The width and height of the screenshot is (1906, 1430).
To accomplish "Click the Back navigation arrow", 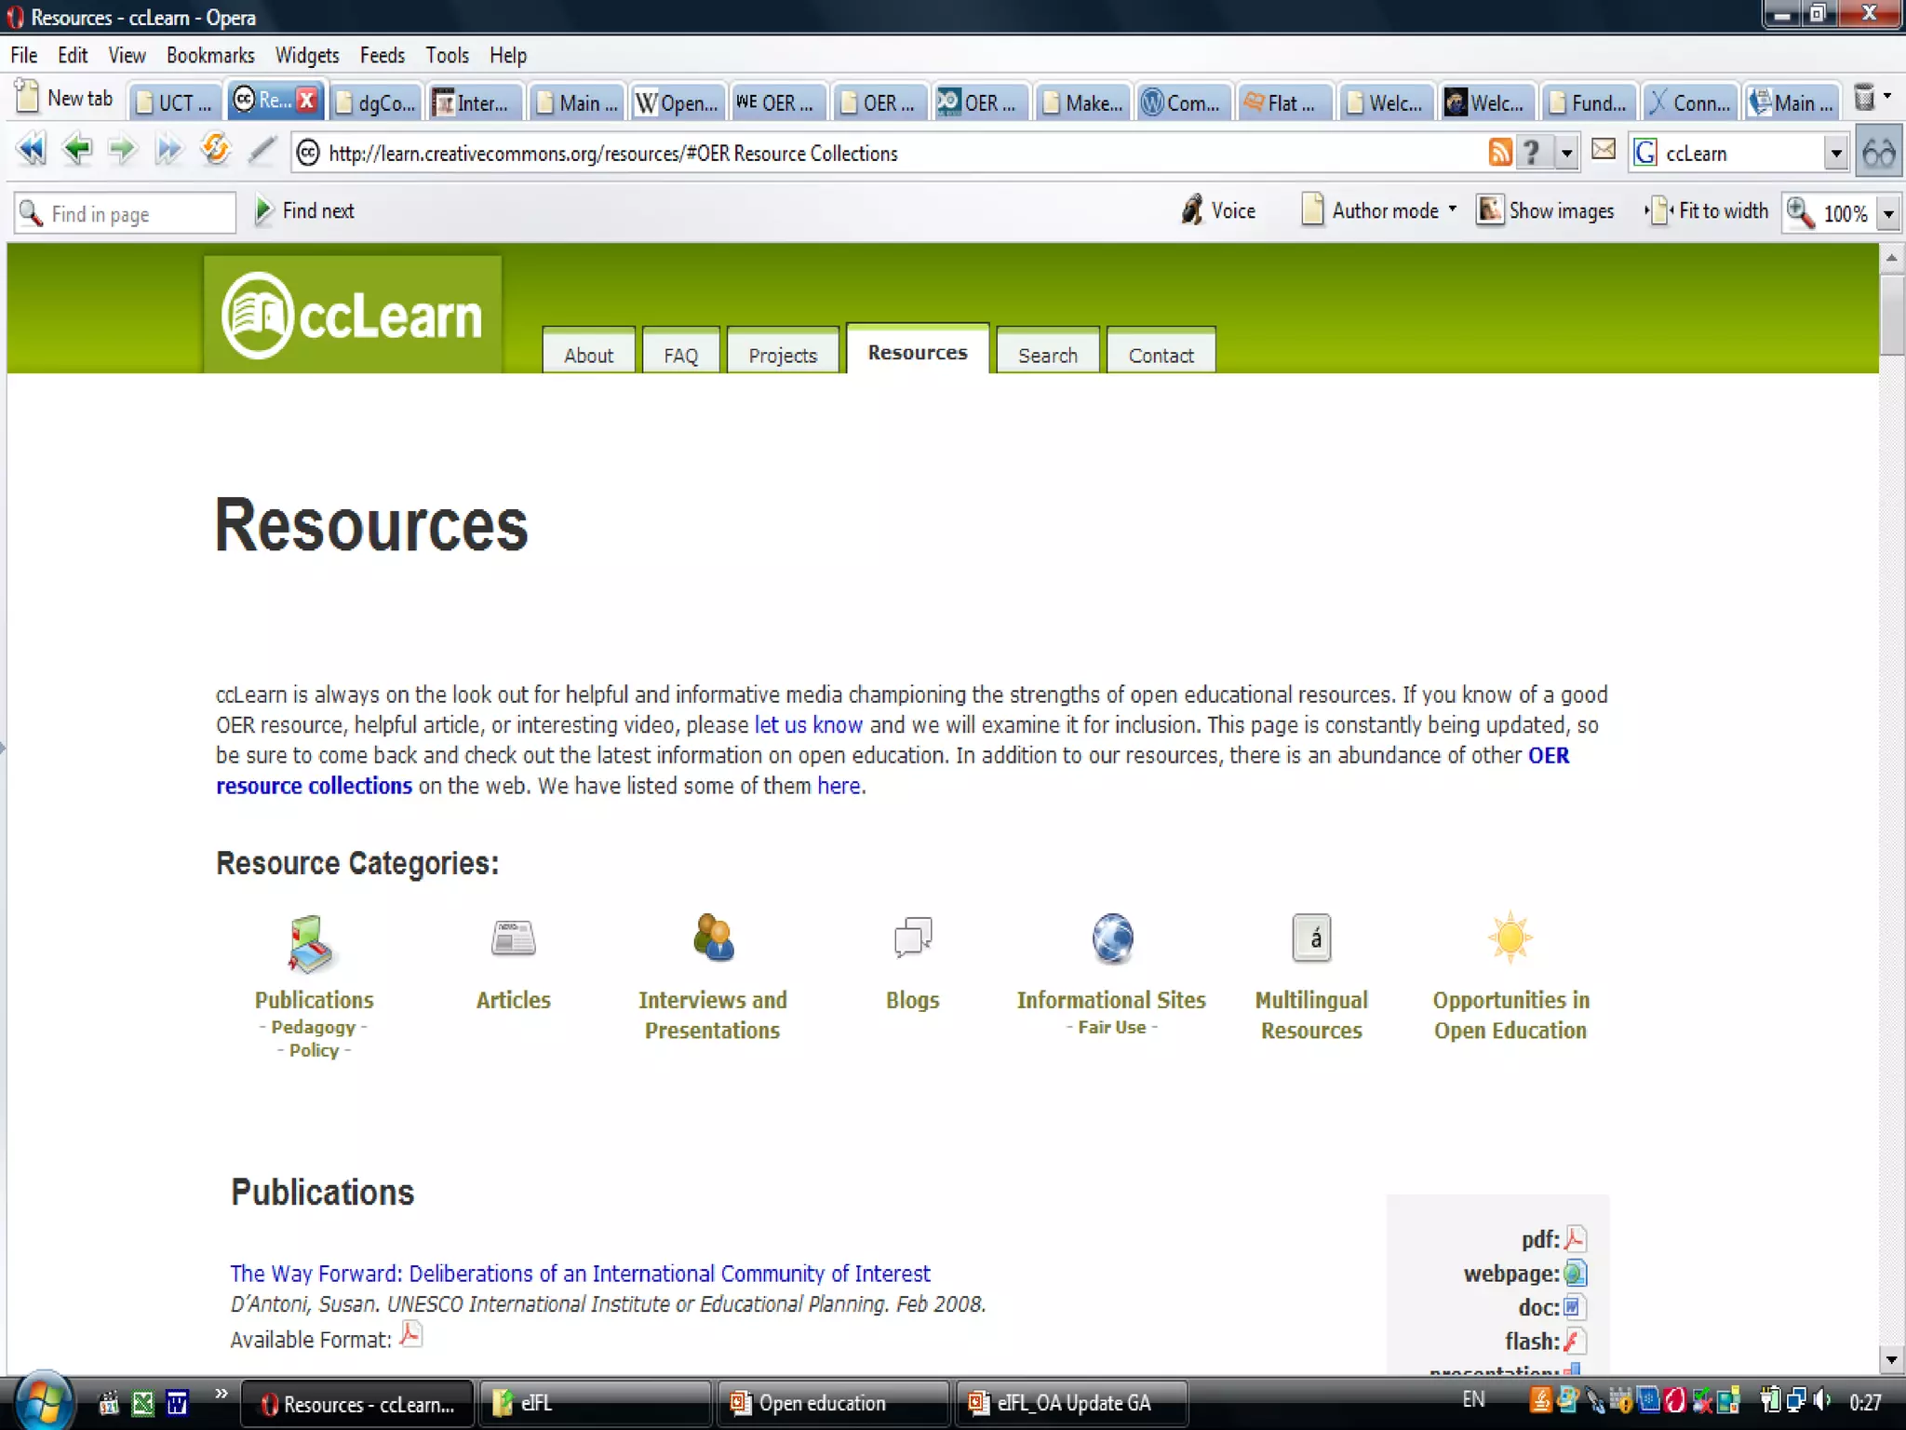I will tap(77, 150).
